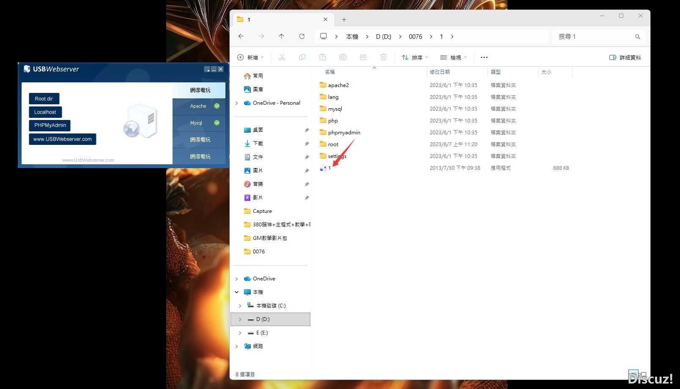Click the PHPMyAdmin button in USBWebserver
The height and width of the screenshot is (389, 680).
point(49,125)
